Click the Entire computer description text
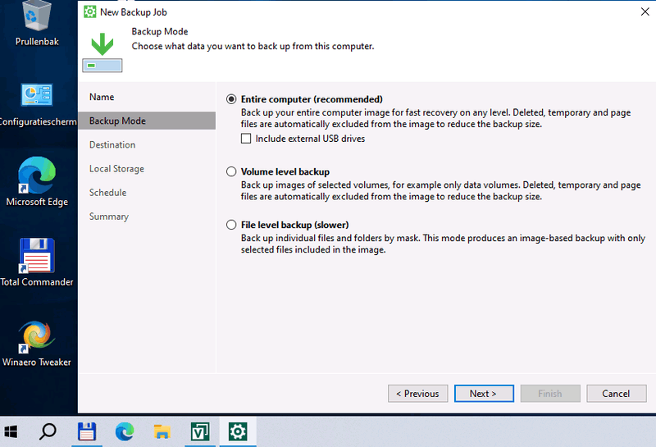The height and width of the screenshot is (447, 656). coord(435,118)
